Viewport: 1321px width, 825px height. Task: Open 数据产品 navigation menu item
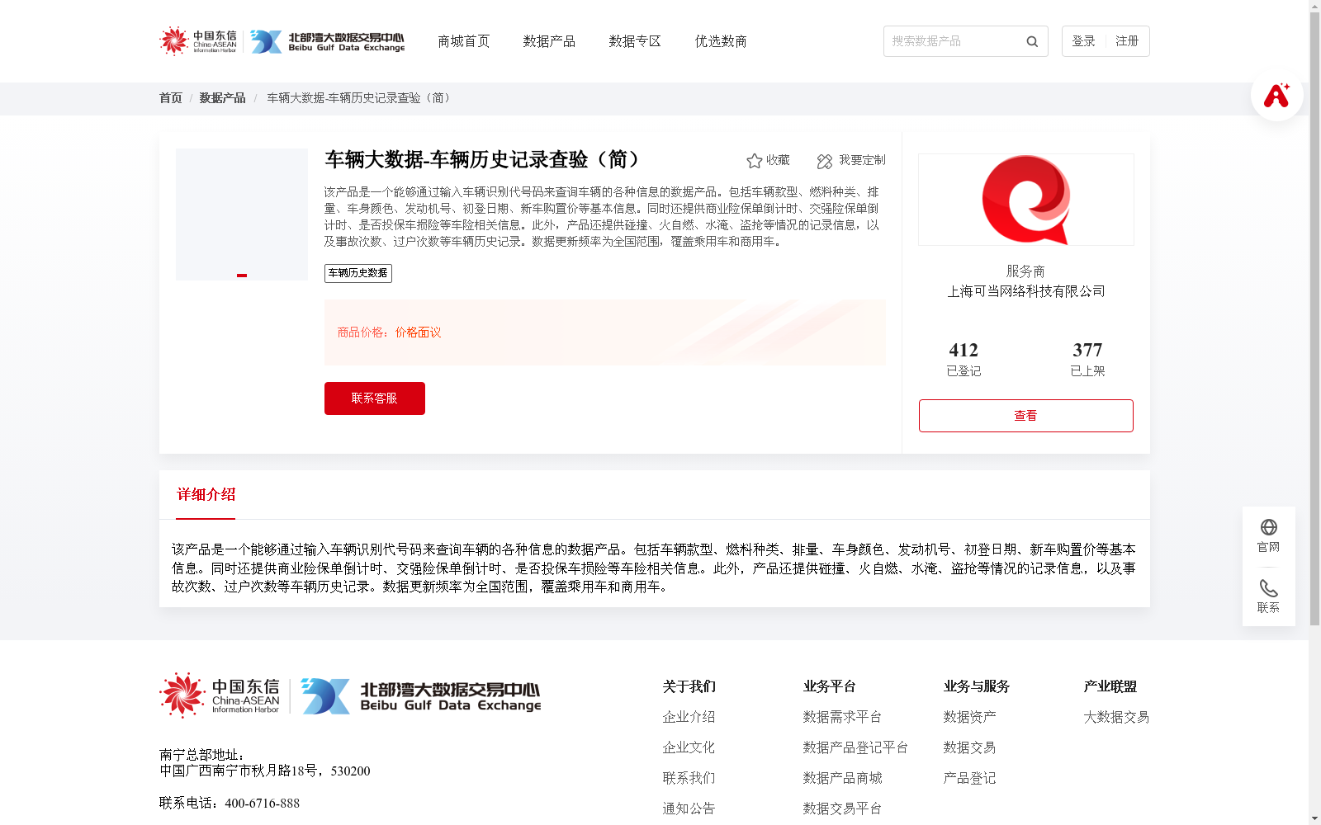point(549,41)
